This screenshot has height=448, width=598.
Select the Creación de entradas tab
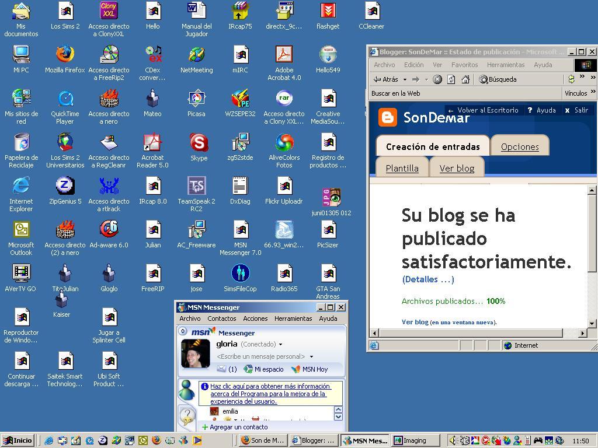coord(433,146)
